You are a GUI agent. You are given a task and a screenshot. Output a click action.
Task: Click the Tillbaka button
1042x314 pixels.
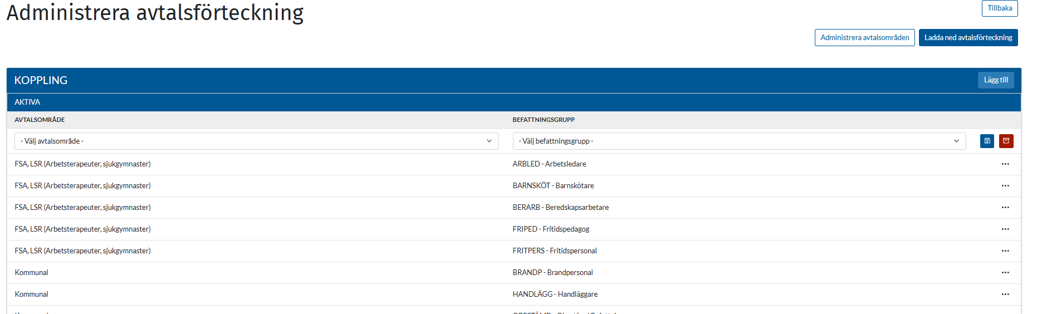coord(999,8)
